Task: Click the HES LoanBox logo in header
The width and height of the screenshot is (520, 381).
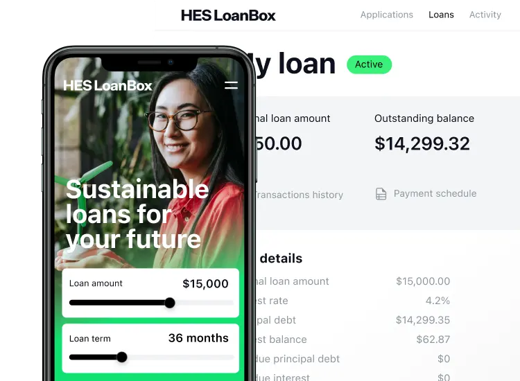Action: (228, 15)
